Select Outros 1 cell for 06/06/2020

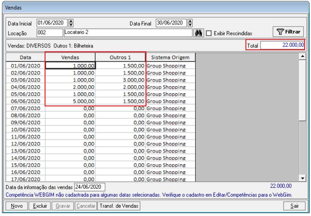click(120, 101)
